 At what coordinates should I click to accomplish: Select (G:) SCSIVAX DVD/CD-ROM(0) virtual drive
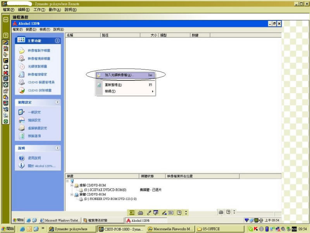(105, 190)
